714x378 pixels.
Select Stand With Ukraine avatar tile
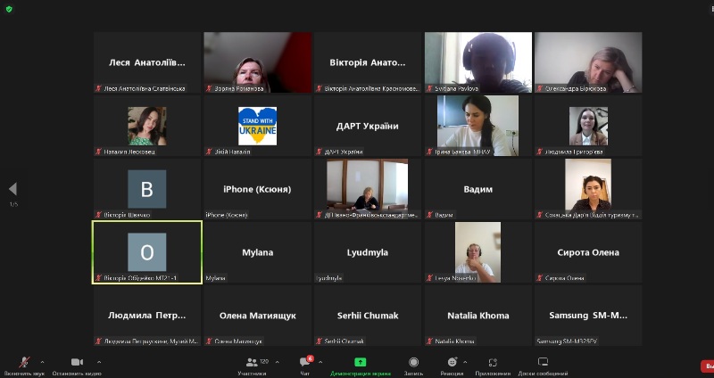[258, 126]
